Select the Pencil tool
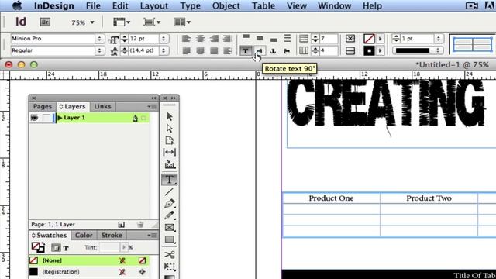The width and height of the screenshot is (496, 279). pyautogui.click(x=169, y=215)
